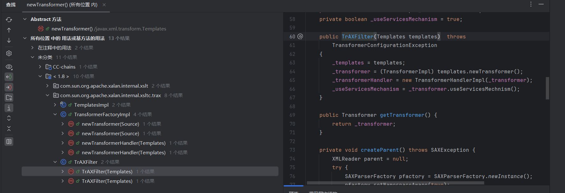
Task: Expand the CC-chains module node
Action: click(40, 67)
